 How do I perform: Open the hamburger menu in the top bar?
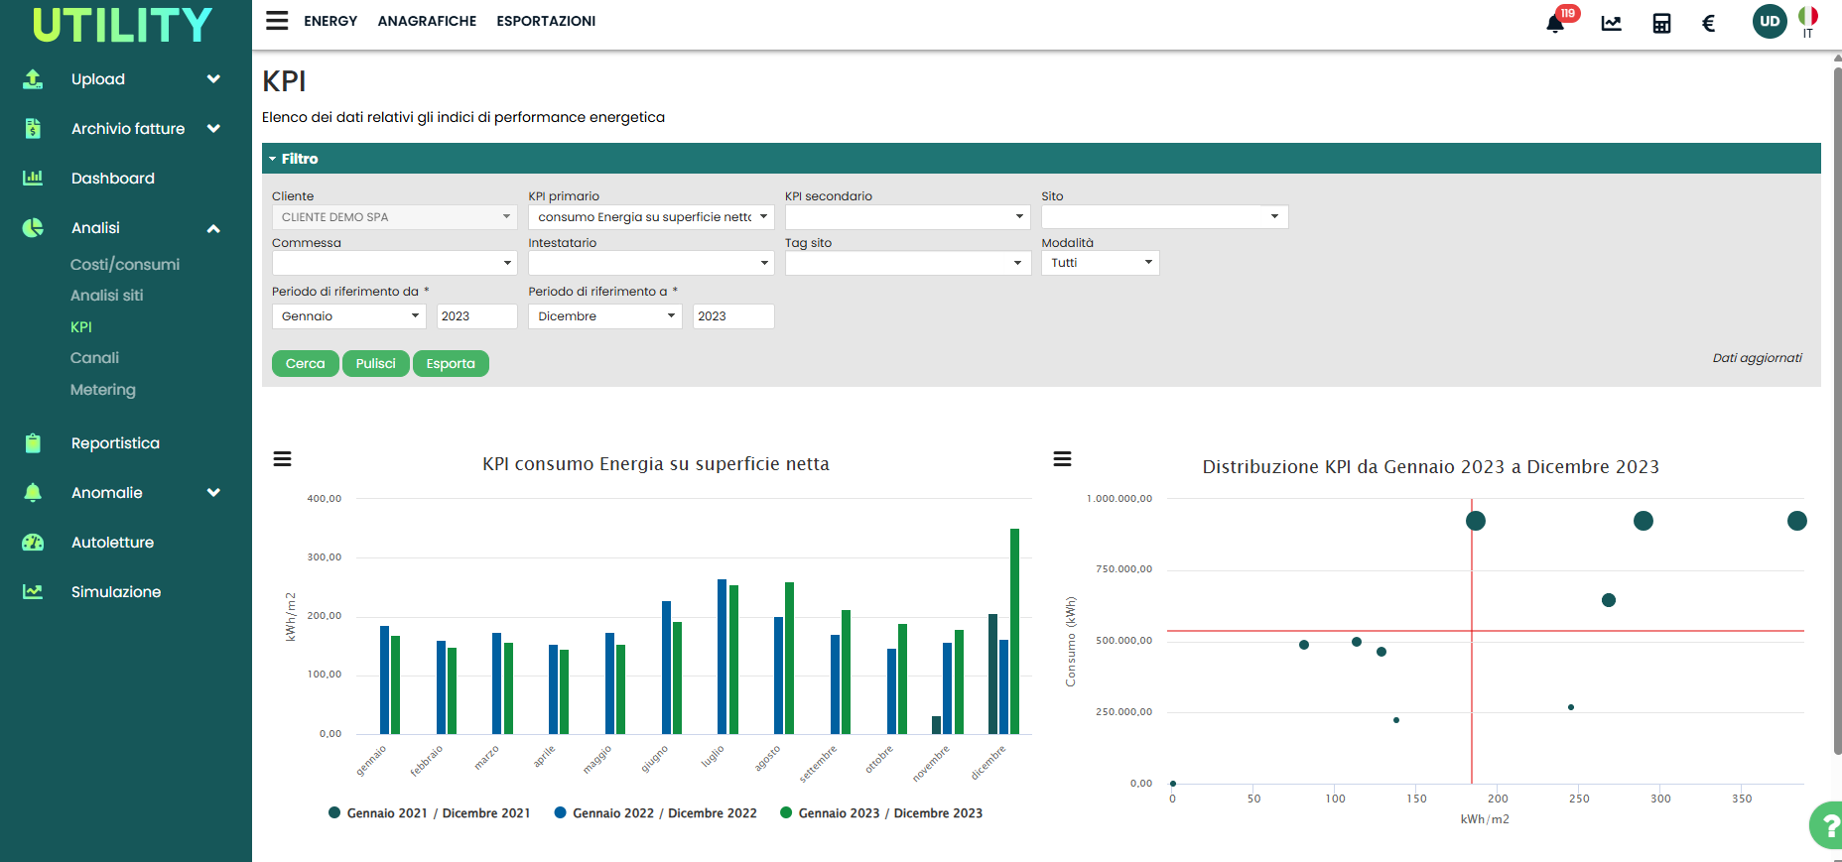[277, 21]
